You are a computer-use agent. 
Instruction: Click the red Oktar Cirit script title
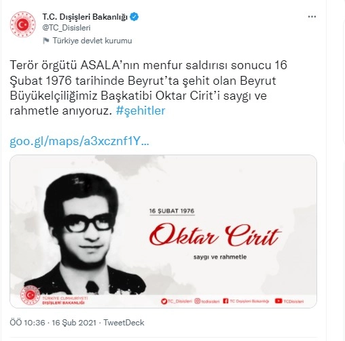(215, 235)
